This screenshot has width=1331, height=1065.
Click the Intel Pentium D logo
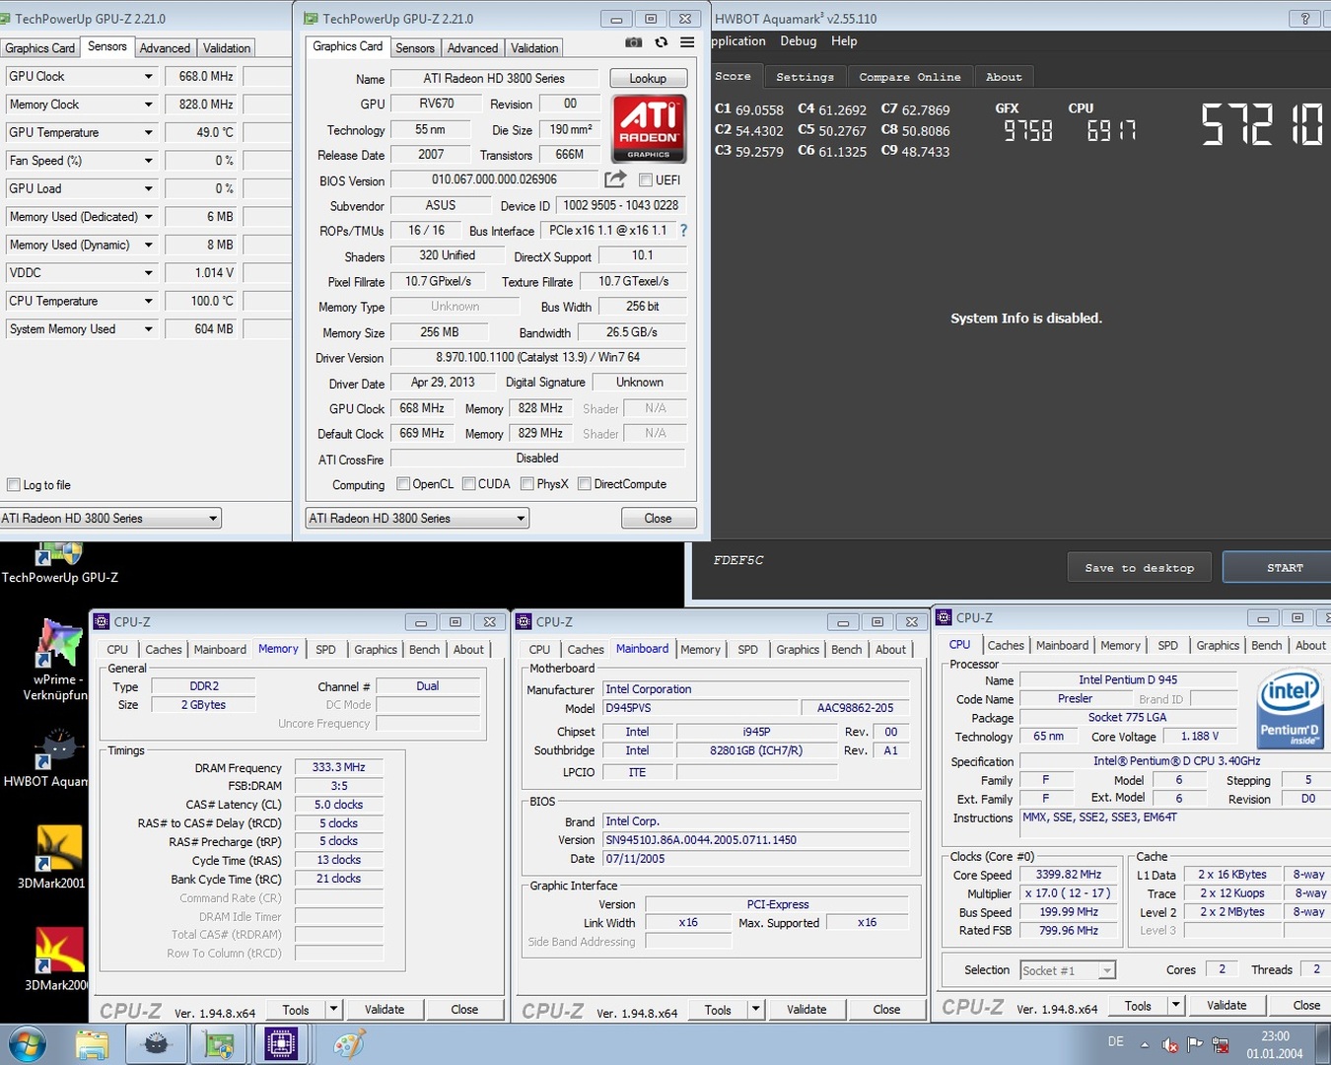pos(1289,708)
